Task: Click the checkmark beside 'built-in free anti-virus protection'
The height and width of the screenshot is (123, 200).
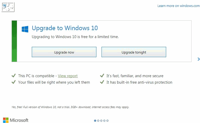Action: point(102,82)
